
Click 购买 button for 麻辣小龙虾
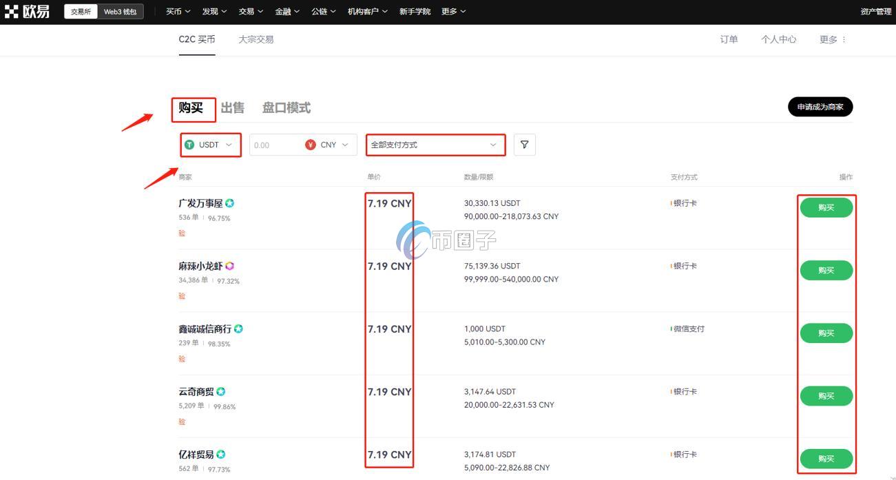(x=826, y=270)
